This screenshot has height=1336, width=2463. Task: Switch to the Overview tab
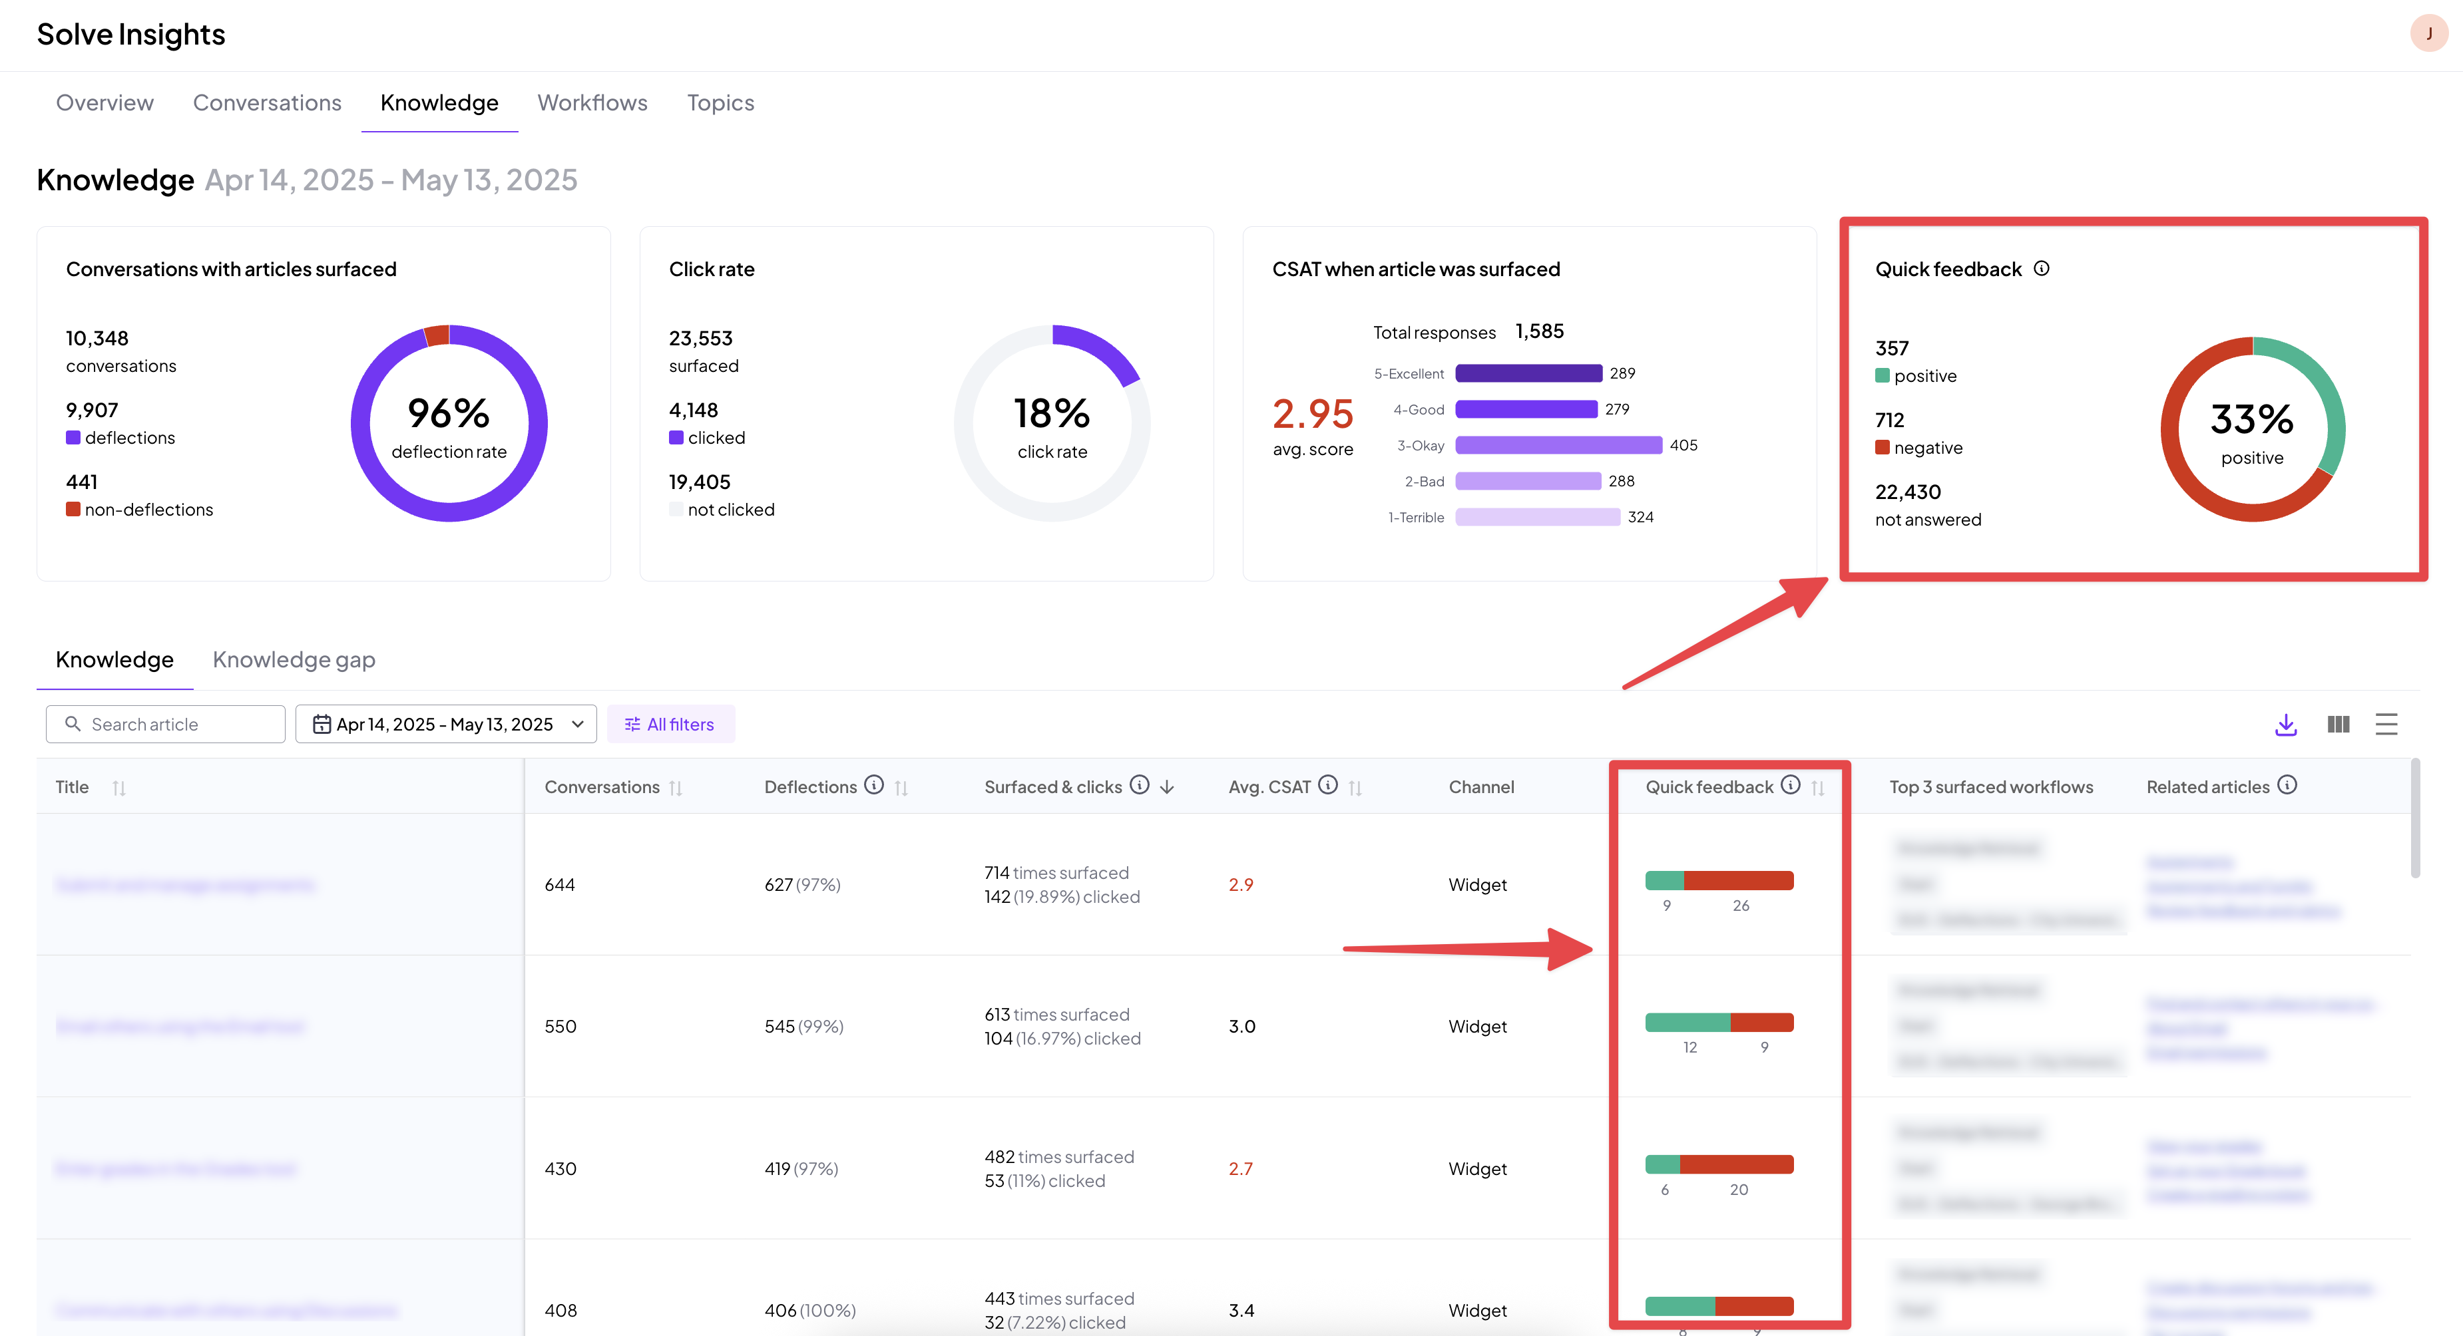105,102
